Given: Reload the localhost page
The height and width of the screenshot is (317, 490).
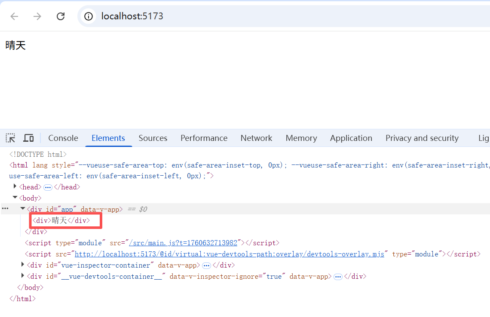Looking at the screenshot, I should coord(61,16).
